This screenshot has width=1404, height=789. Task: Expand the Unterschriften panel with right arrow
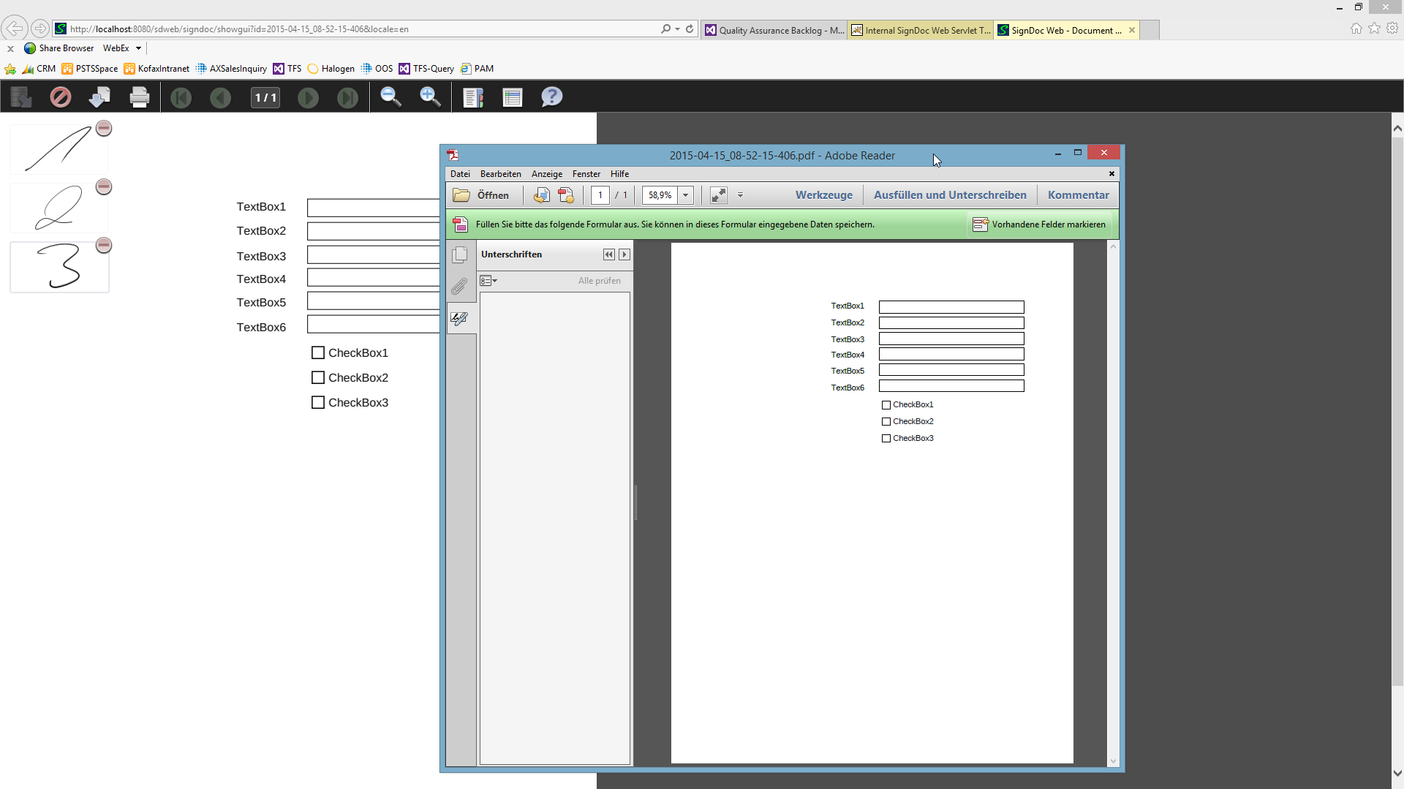coord(624,254)
